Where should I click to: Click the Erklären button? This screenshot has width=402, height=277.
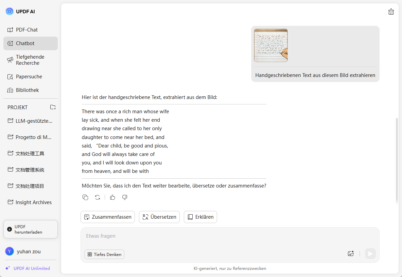200,217
